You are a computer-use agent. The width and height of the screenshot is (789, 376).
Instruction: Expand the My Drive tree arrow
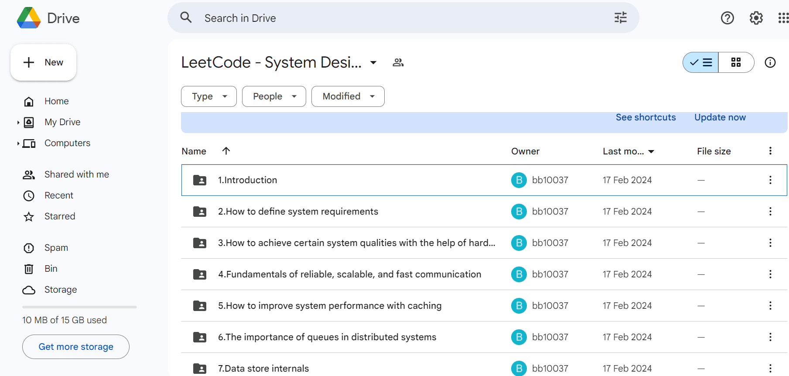pyautogui.click(x=18, y=123)
